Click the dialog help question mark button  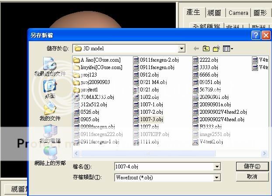(256, 35)
